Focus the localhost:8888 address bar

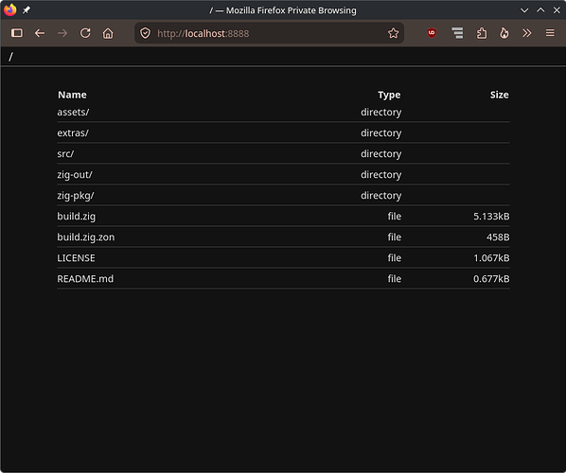point(269,33)
